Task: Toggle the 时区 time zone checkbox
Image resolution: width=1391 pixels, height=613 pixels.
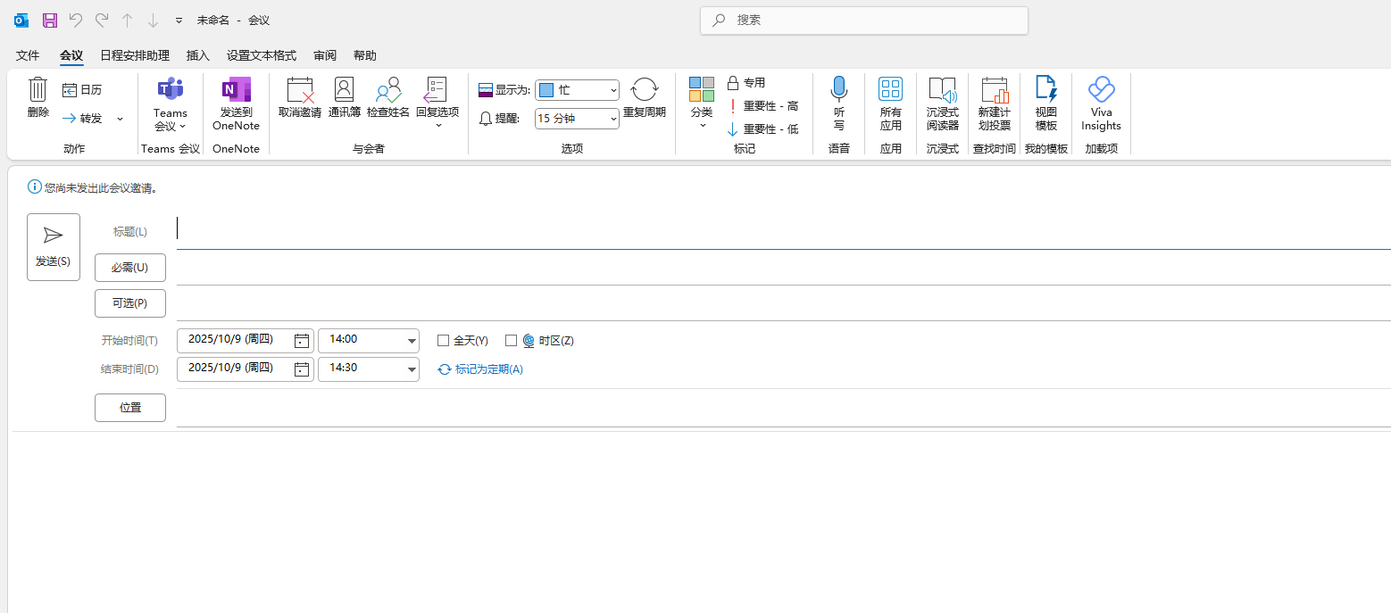Action: 512,340
